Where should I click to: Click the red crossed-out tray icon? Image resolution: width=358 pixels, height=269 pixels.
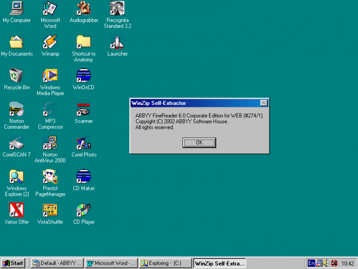[x=334, y=263]
